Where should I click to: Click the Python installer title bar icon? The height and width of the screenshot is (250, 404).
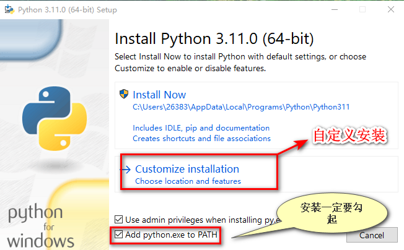tap(9, 9)
